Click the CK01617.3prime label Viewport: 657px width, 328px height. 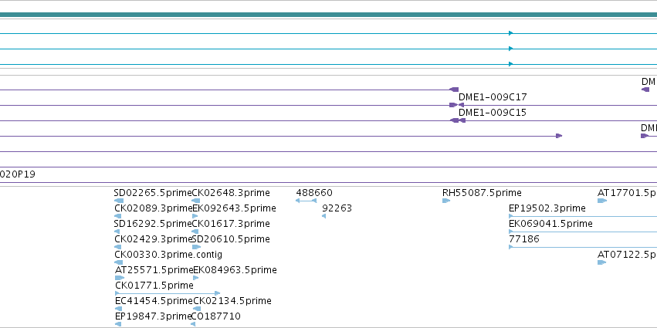(x=231, y=224)
